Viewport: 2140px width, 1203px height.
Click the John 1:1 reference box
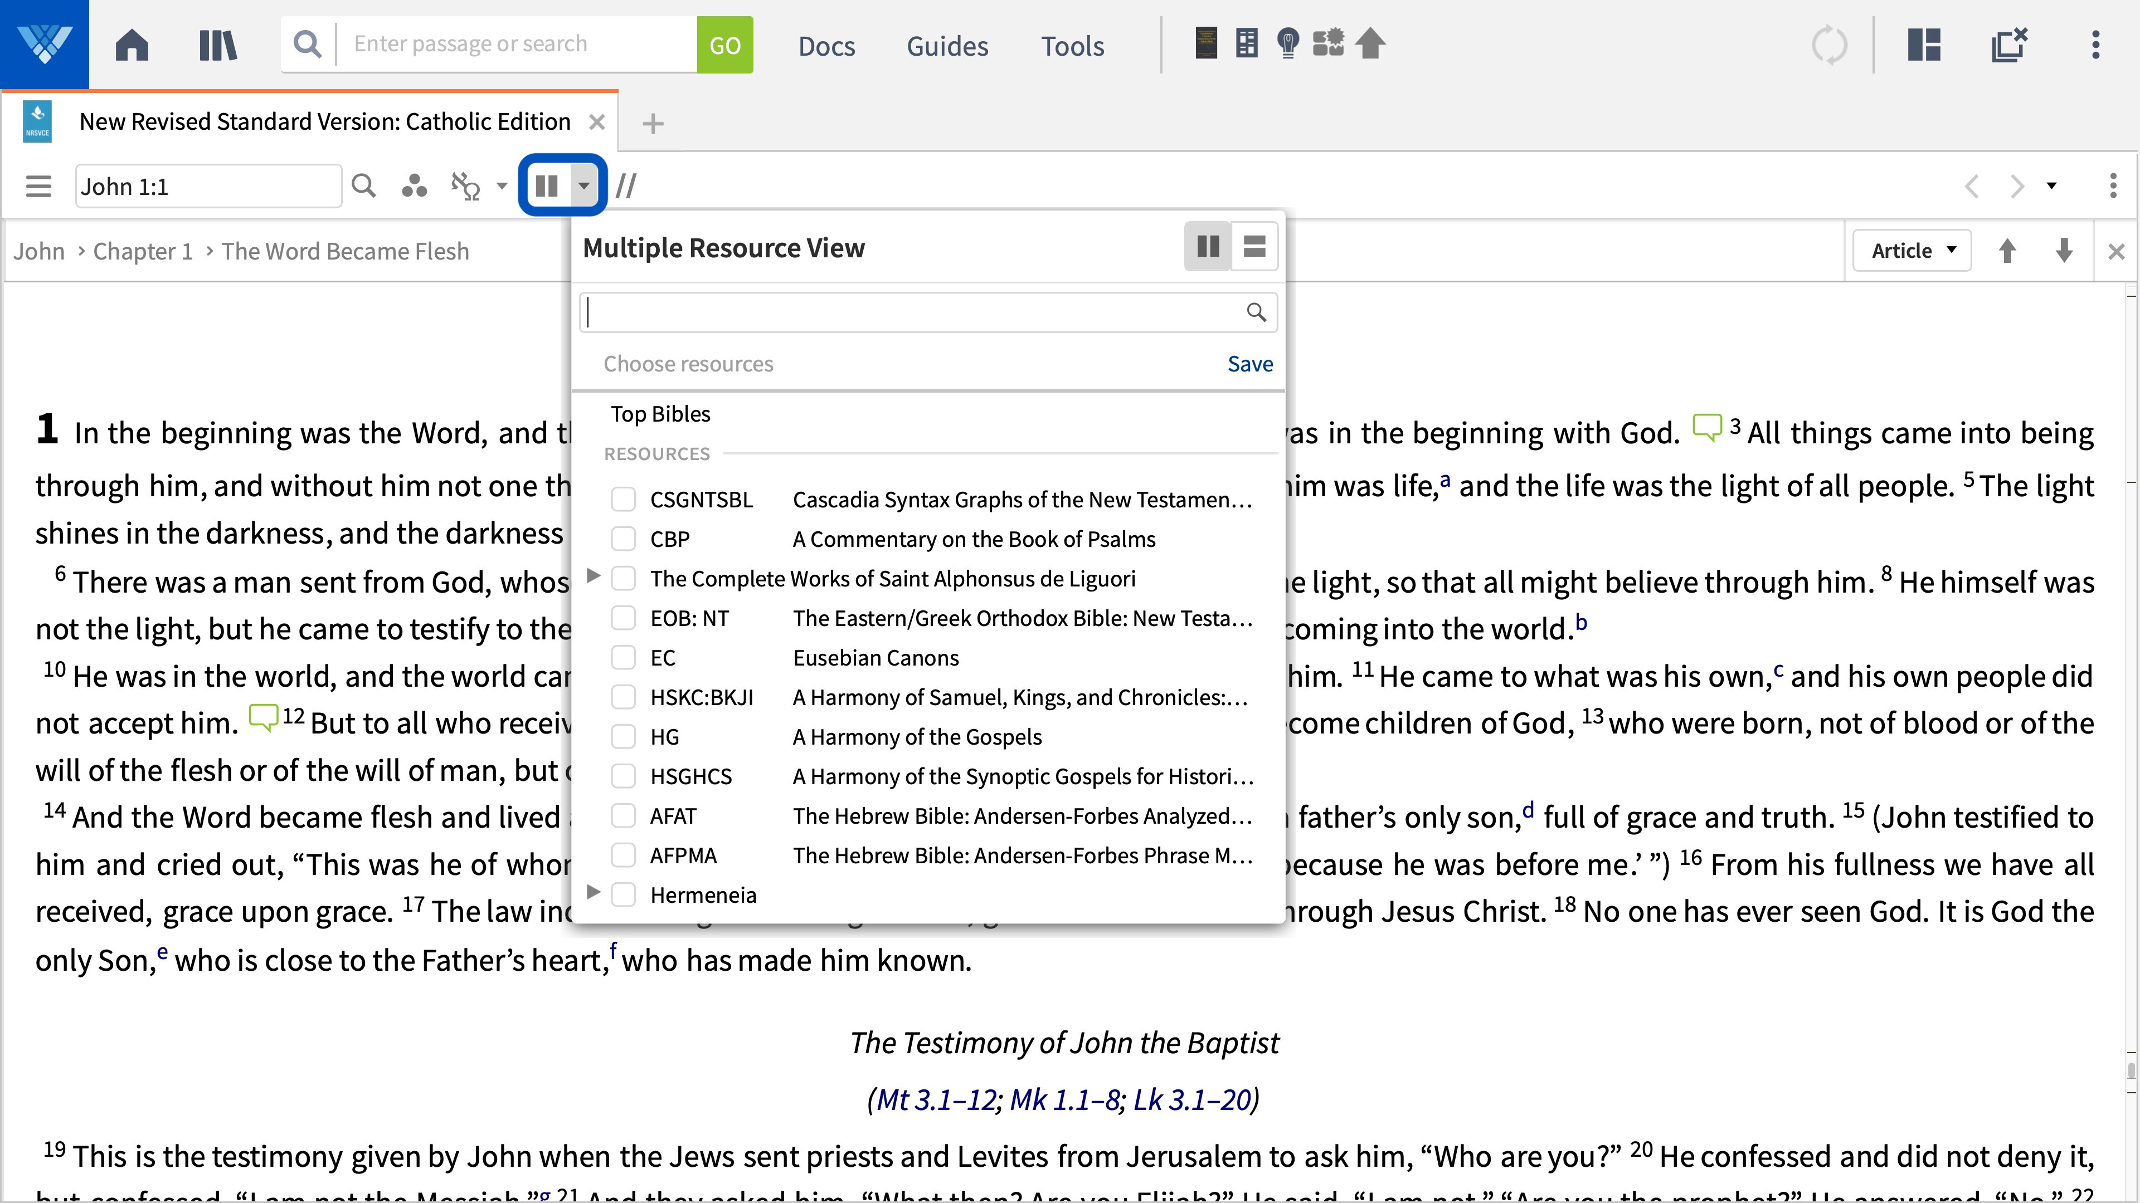click(208, 186)
